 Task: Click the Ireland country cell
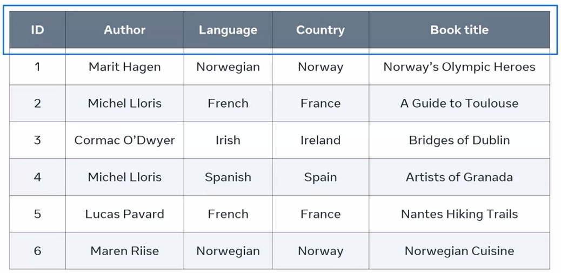tap(320, 140)
